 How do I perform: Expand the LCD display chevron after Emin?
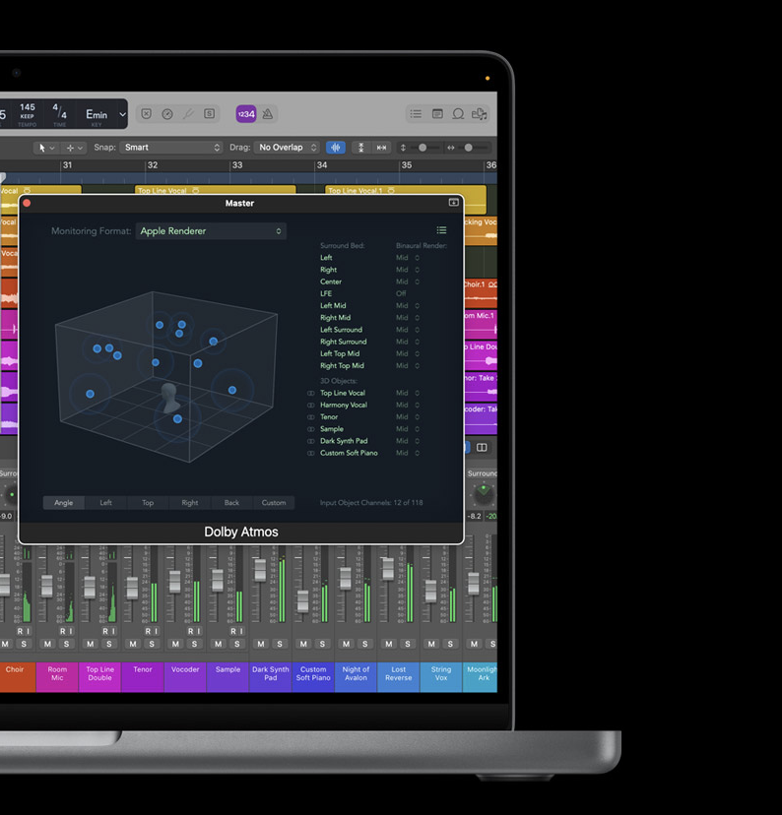(x=122, y=114)
